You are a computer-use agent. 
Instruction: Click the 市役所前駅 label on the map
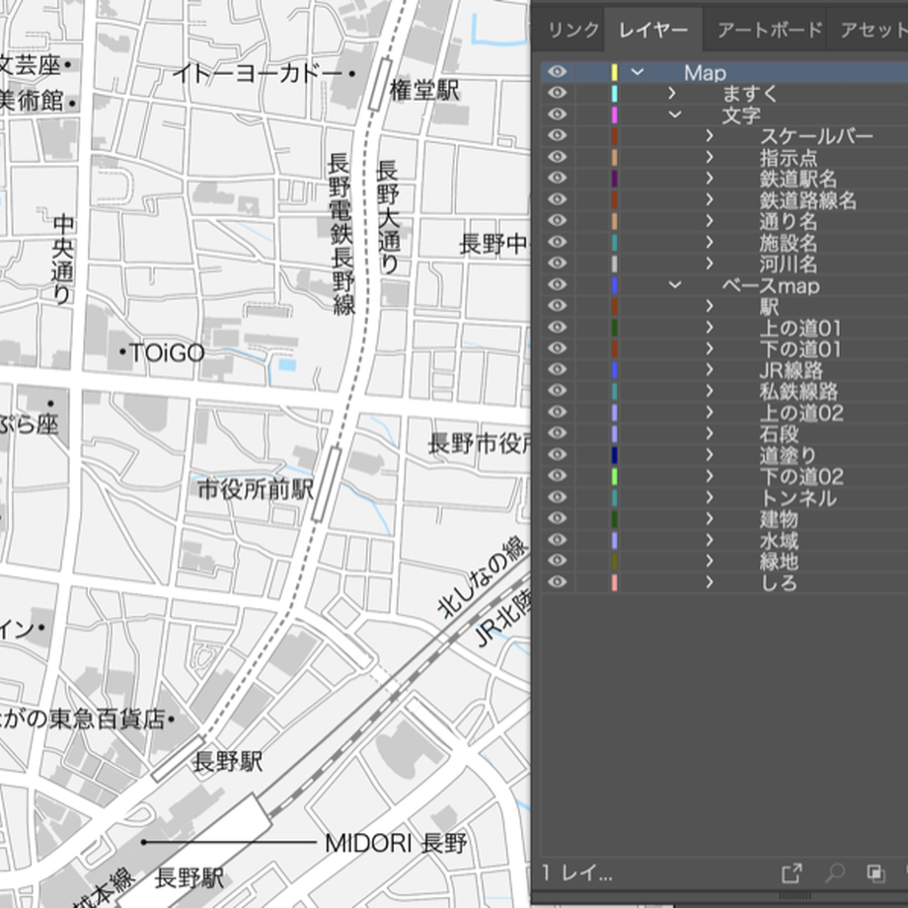pos(255,490)
